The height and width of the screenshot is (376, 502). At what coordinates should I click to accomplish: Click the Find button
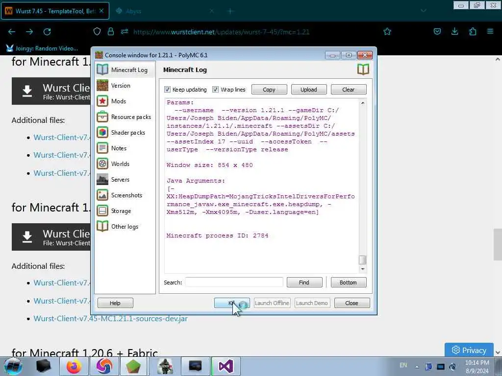tap(304, 282)
